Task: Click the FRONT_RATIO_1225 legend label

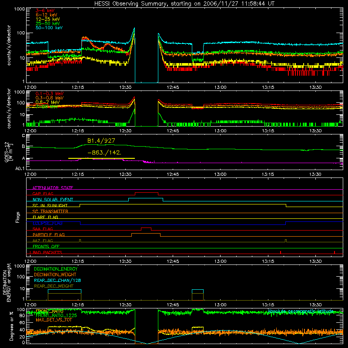Action: coord(56,315)
